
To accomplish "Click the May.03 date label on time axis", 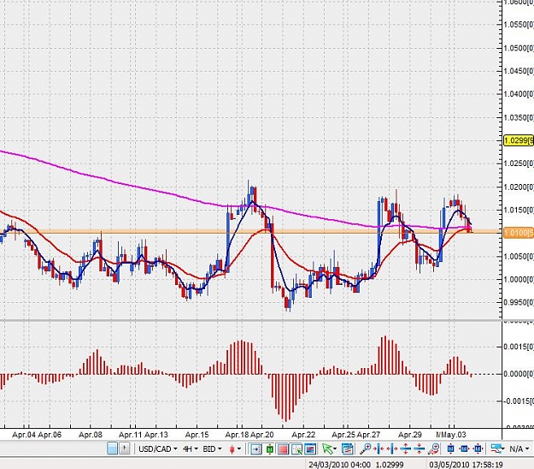I will [x=454, y=435].
